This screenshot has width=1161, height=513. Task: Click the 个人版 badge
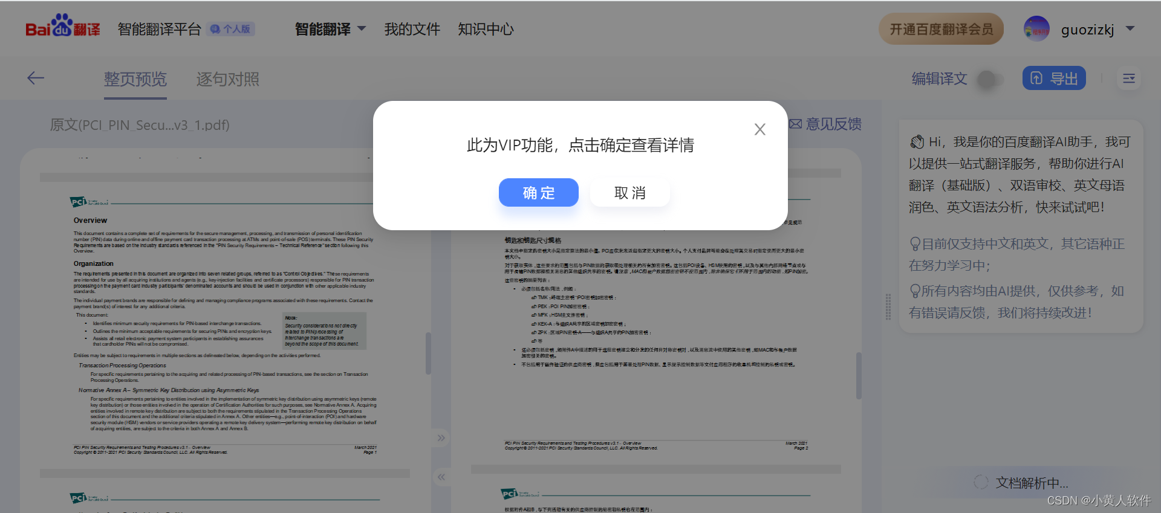(232, 29)
